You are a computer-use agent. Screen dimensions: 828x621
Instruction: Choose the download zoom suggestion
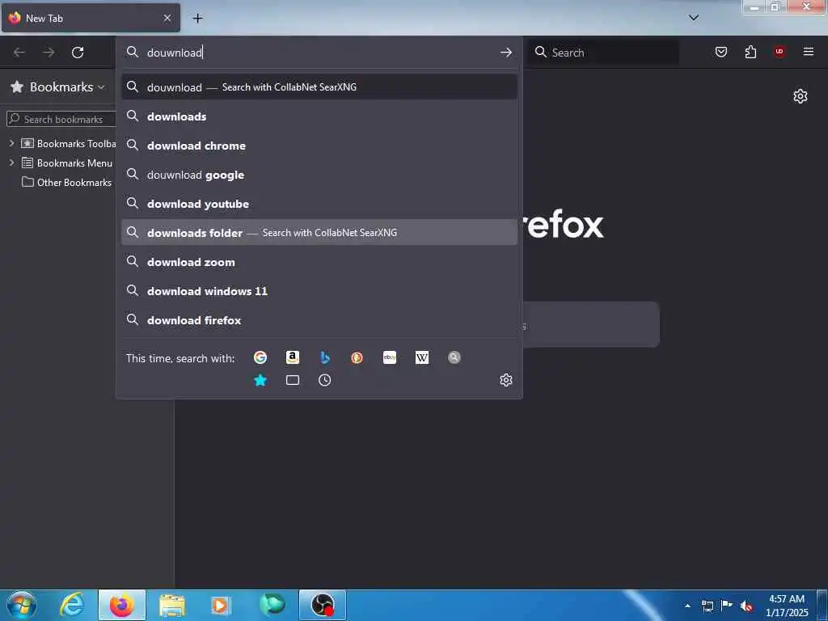pyautogui.click(x=319, y=261)
